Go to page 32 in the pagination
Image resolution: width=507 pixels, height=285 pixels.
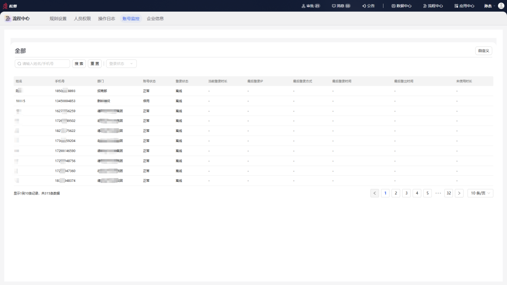pos(449,193)
